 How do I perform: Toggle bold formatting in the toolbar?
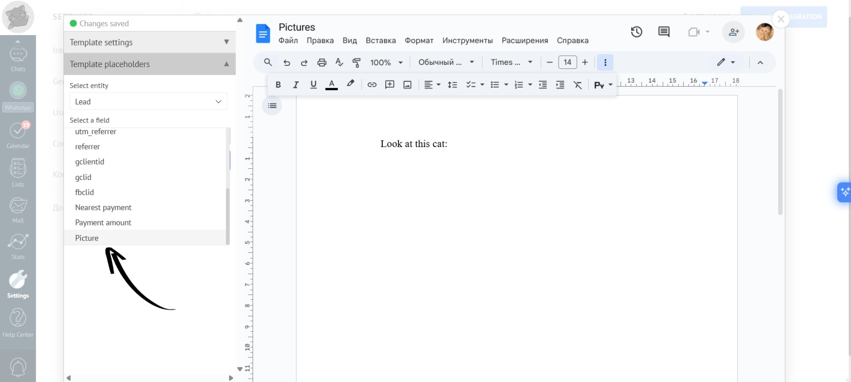tap(278, 85)
